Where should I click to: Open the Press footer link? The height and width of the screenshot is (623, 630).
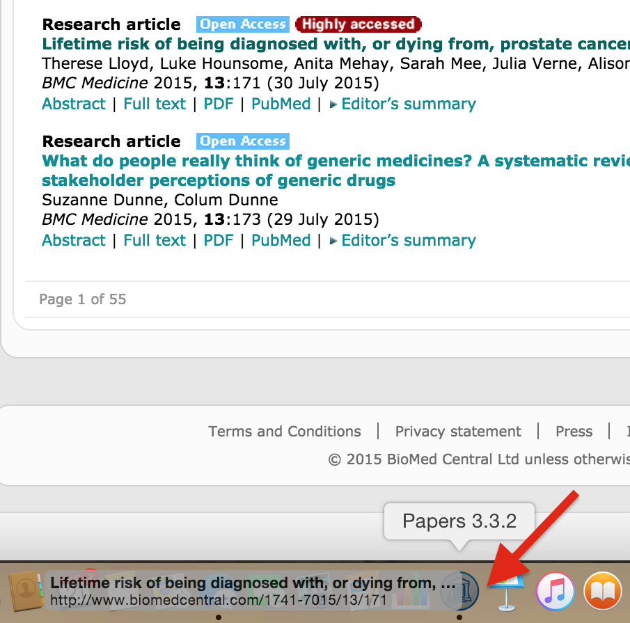[x=574, y=432]
